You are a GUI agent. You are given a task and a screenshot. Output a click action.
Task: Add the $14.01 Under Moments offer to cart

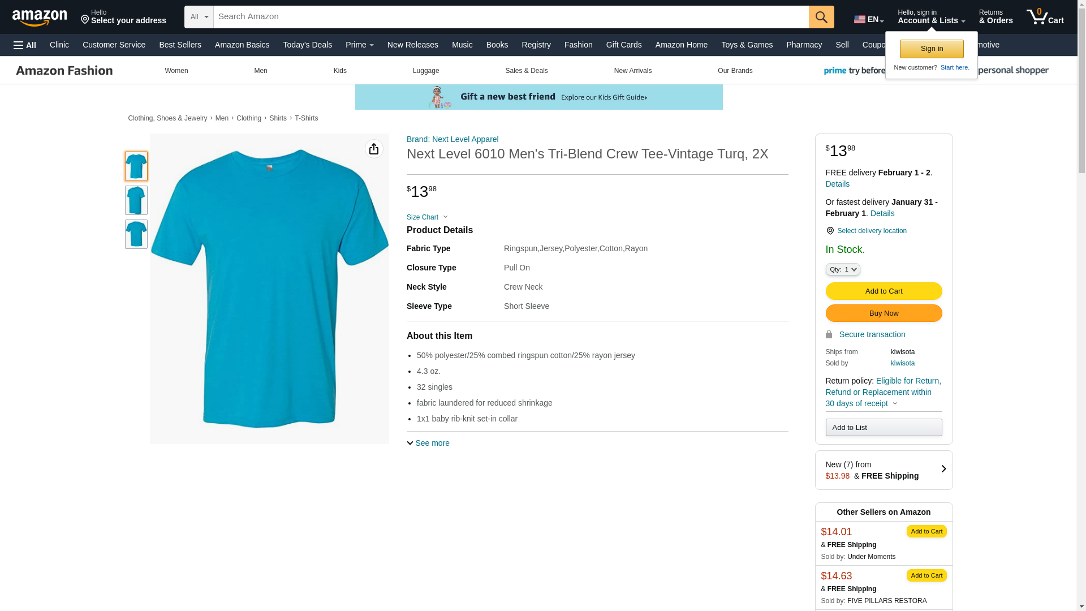[926, 531]
